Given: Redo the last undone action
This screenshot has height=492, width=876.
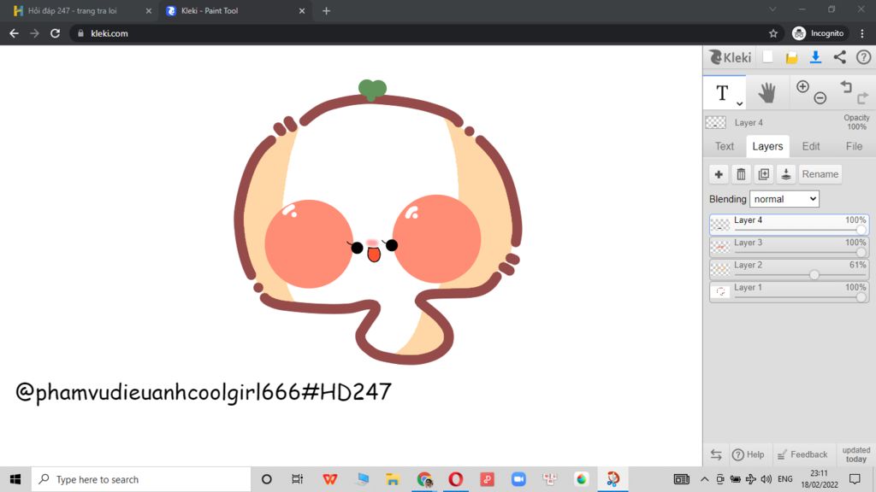Looking at the screenshot, I should (x=862, y=98).
